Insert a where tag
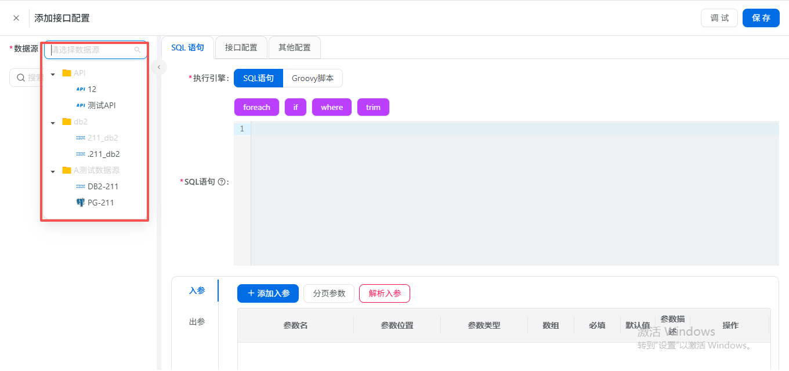 click(332, 107)
